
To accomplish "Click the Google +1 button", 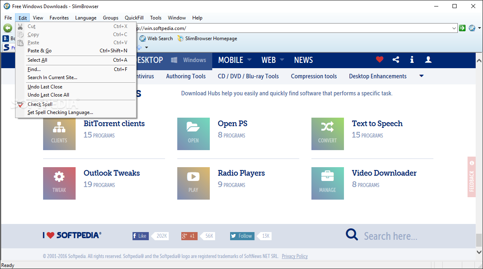I will pos(189,236).
